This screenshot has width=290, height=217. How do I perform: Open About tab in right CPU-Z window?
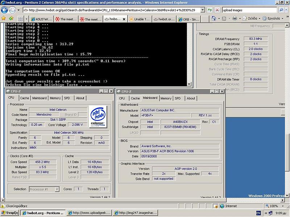tap(191, 98)
